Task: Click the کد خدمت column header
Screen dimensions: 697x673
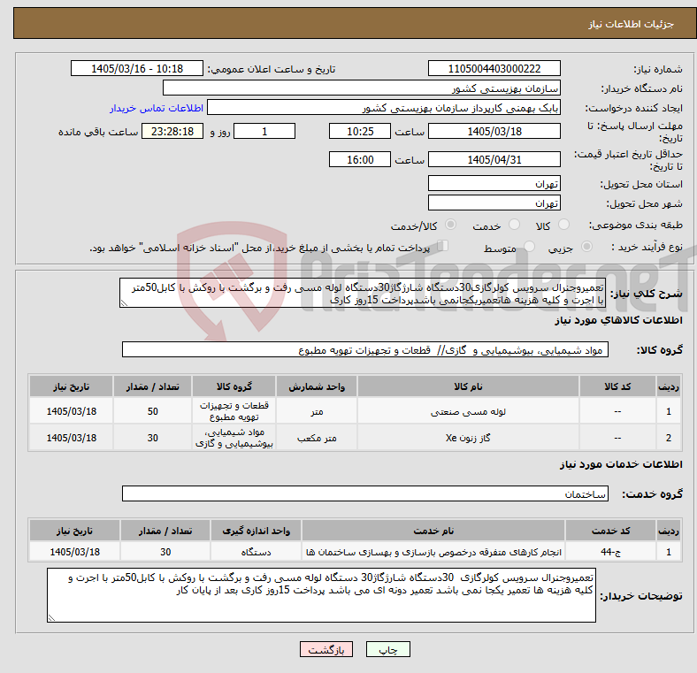Action: tap(611, 531)
